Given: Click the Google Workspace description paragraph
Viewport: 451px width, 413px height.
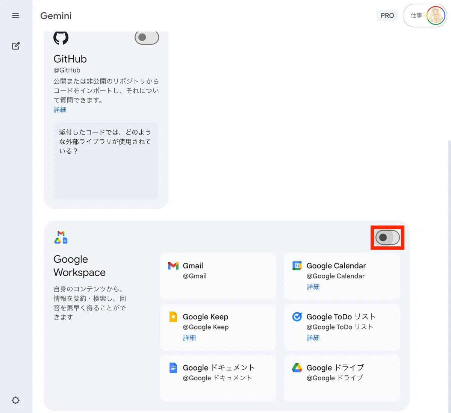Looking at the screenshot, I should [90, 303].
